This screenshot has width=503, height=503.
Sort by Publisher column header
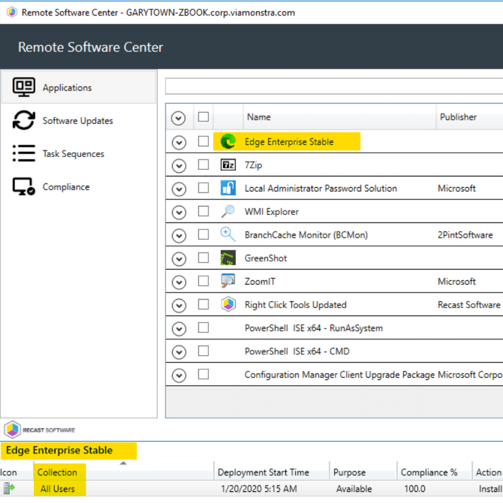tap(470, 117)
